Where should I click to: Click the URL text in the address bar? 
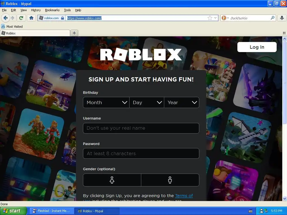[84, 18]
